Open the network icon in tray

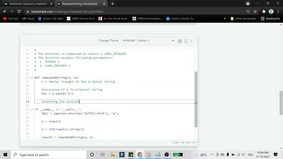tap(238, 155)
